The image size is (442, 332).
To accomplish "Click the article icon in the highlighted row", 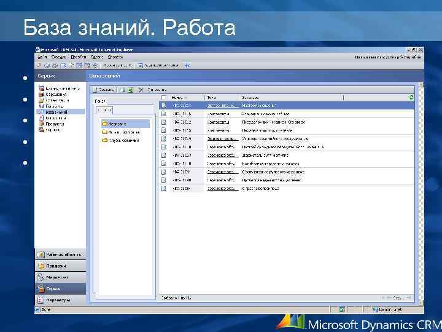I will coord(164,106).
